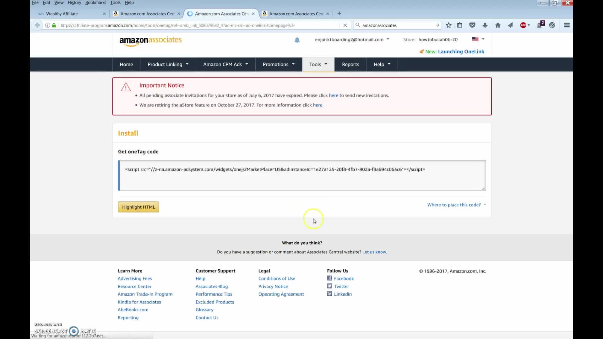This screenshot has height=339, width=603.
Task: Open the History menu
Action: point(74,3)
